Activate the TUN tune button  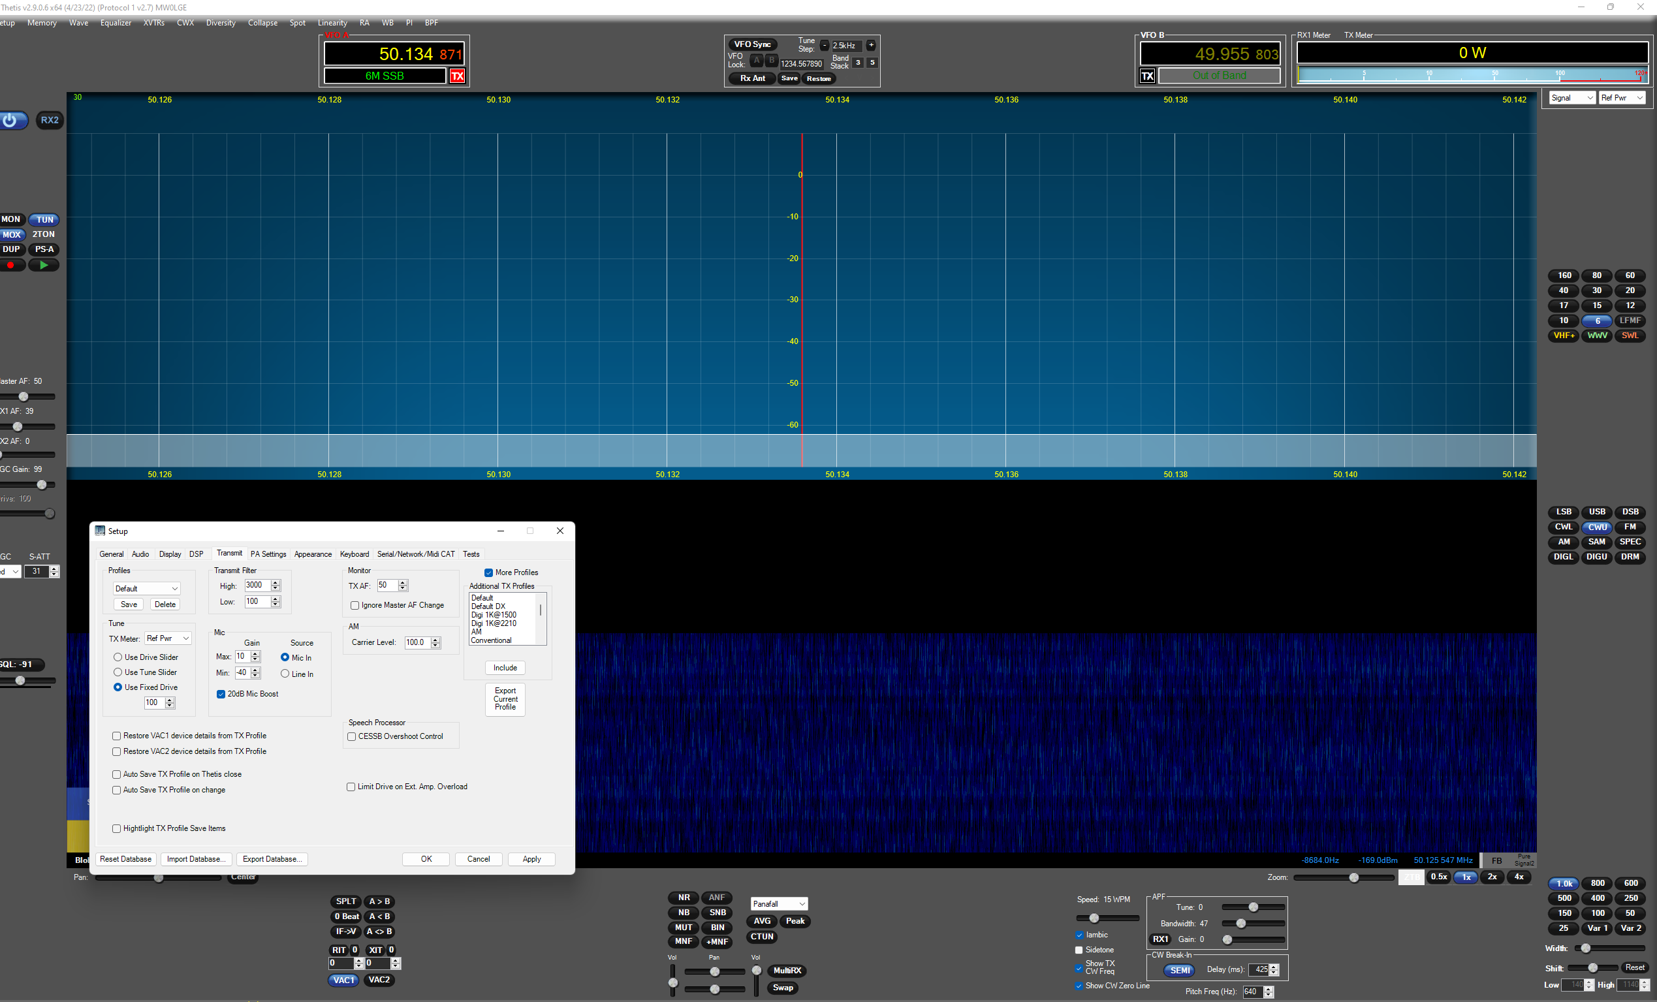(44, 219)
